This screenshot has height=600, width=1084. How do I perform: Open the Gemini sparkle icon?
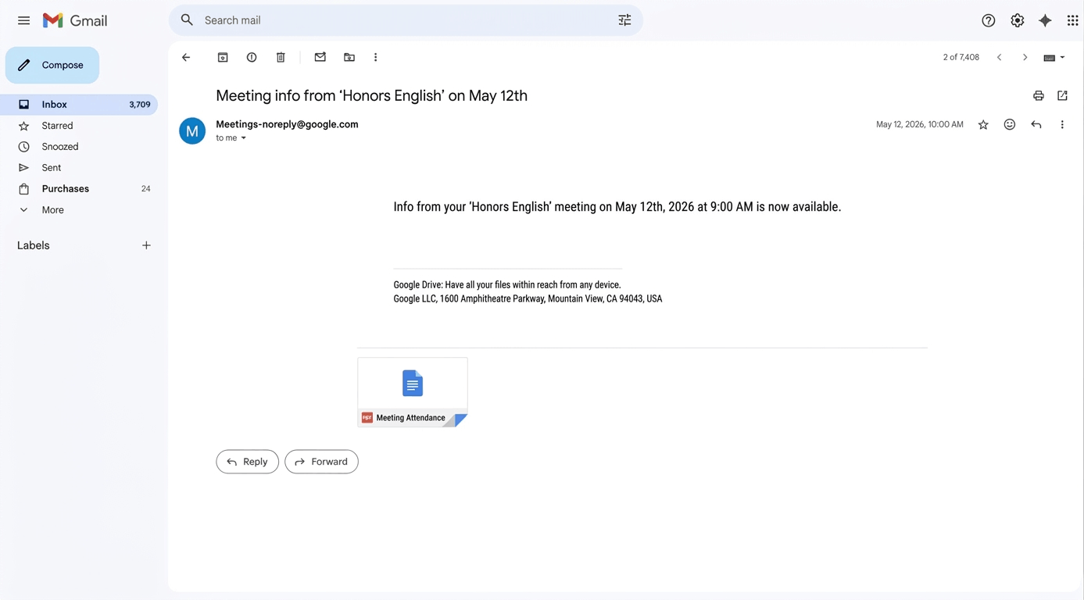pyautogui.click(x=1045, y=20)
